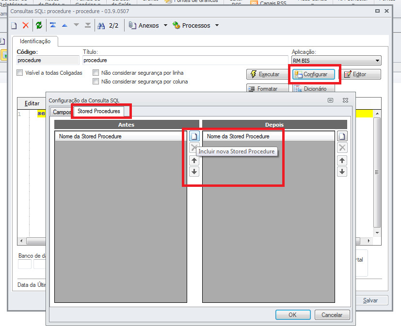Click the SQL editor vertical scrollbar thumb
Viewport: 401px width, 331px height.
pyautogui.click(x=377, y=172)
